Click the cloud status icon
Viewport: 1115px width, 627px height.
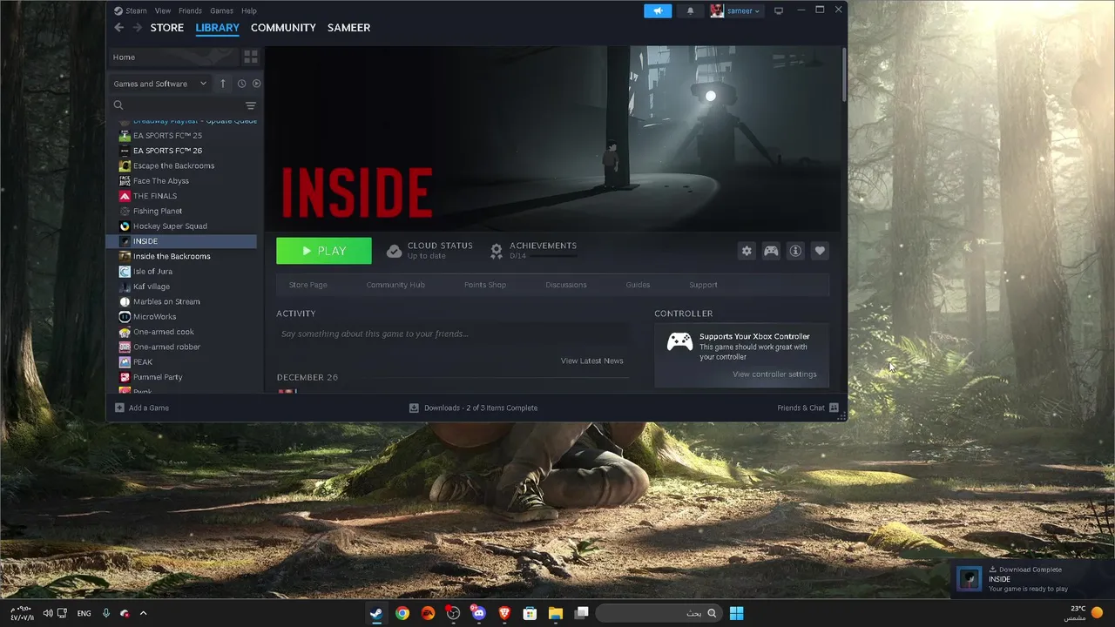pyautogui.click(x=394, y=251)
